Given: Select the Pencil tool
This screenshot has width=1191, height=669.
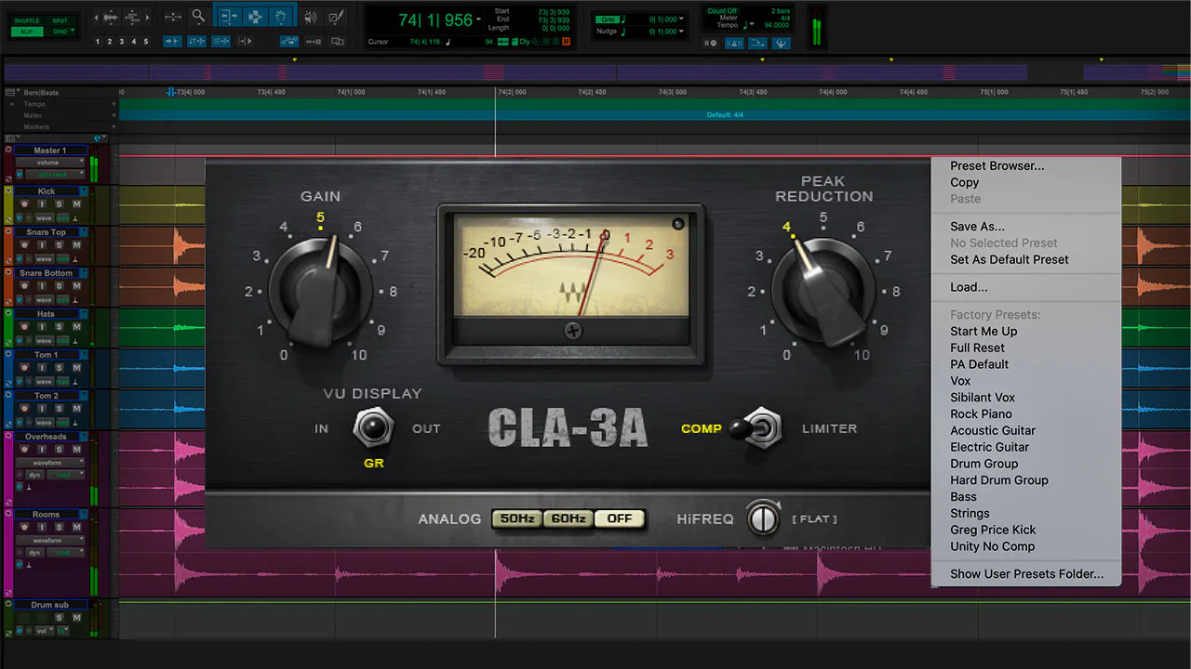Looking at the screenshot, I should (x=336, y=16).
